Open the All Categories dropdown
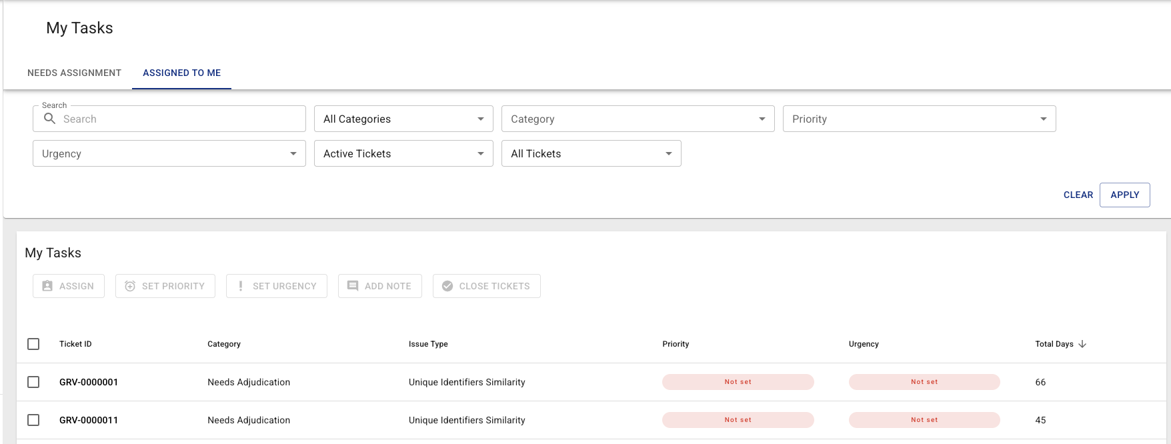The image size is (1171, 444). (x=403, y=119)
